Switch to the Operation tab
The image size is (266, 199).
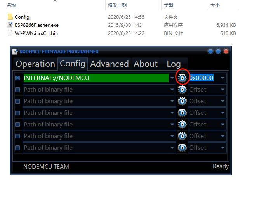click(x=35, y=64)
